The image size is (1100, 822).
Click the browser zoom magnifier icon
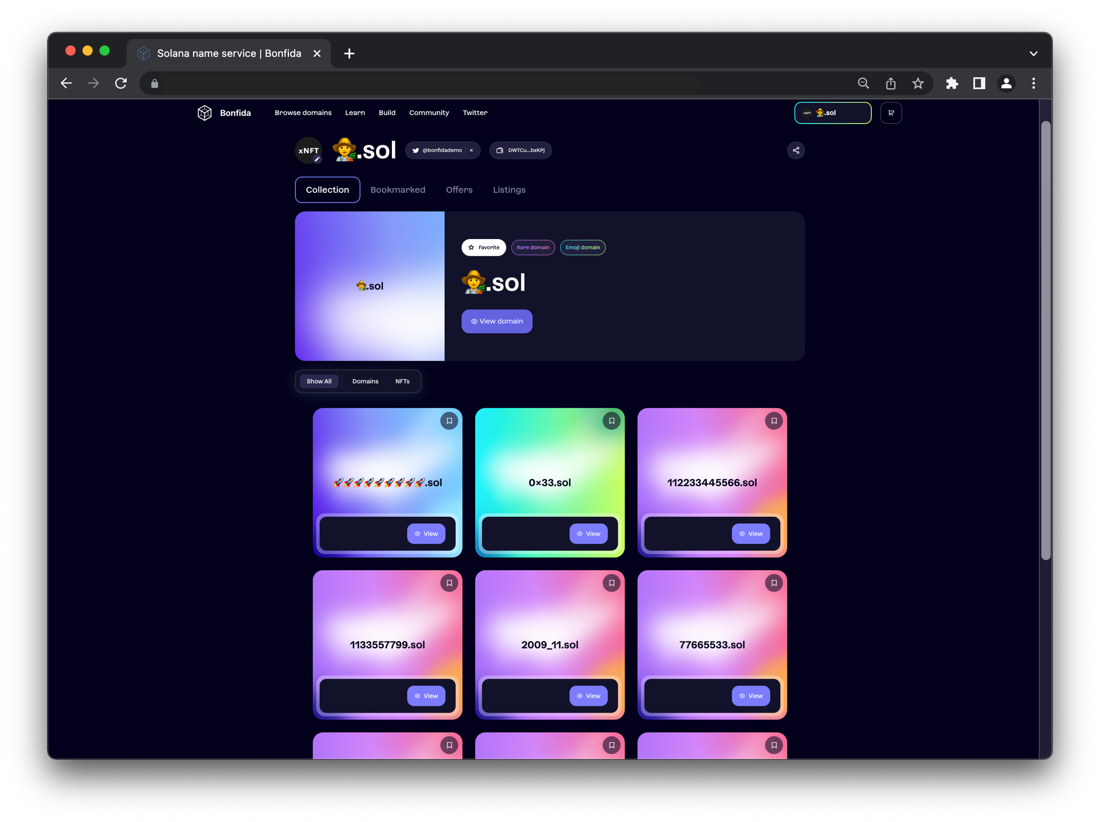pos(863,83)
